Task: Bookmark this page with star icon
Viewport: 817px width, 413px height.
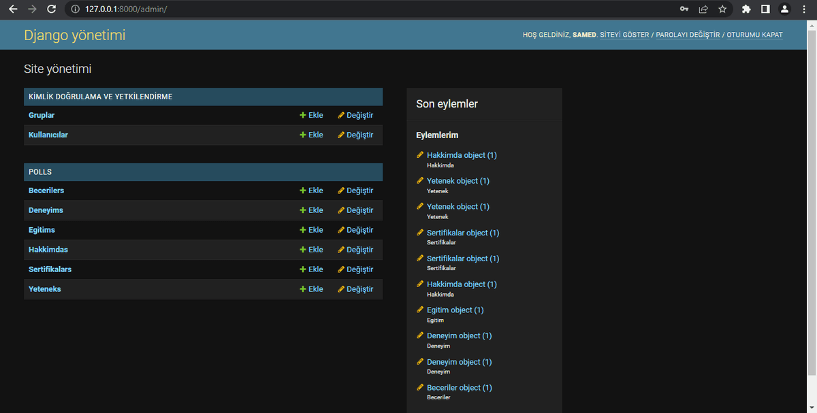Action: click(x=722, y=10)
